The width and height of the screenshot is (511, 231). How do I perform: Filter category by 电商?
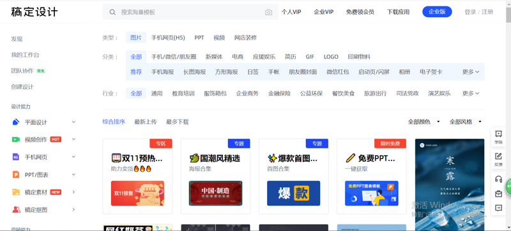238,57
